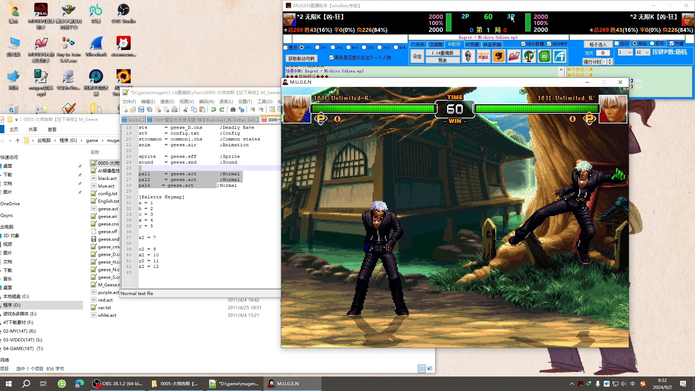The height and width of the screenshot is (391, 695).
Task: Open Find with the binoculars icon
Action: (233, 110)
